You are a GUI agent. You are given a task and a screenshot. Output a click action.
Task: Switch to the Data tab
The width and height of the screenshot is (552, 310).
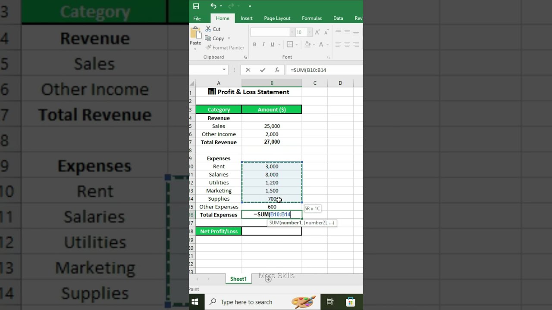point(339,18)
